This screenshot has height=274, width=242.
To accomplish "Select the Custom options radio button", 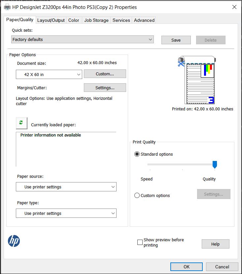I will (137, 195).
